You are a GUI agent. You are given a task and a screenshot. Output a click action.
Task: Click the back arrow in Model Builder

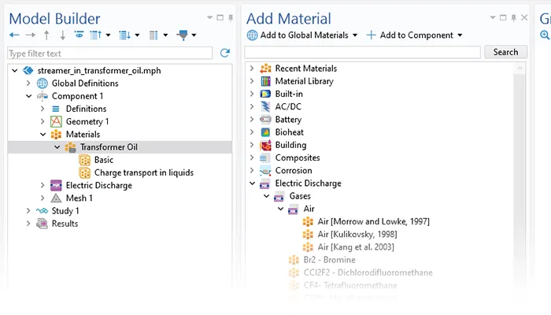pos(14,35)
